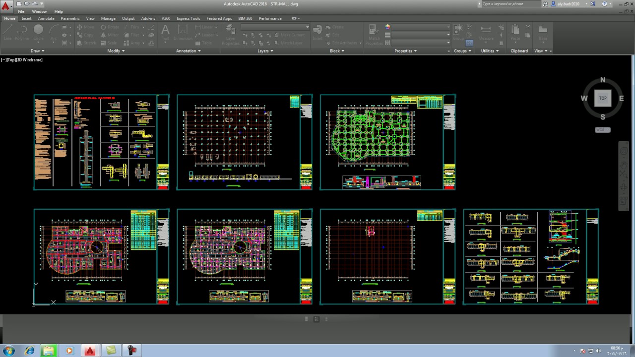Expand the Modify panel
Viewport: 635px width, 357px height.
point(116,51)
